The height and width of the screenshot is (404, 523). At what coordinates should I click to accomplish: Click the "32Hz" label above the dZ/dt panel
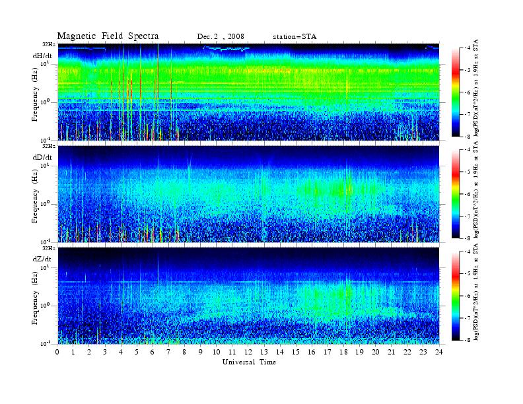tap(49, 248)
